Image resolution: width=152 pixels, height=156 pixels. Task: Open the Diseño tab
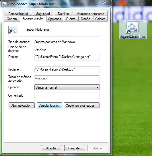[85, 19]
